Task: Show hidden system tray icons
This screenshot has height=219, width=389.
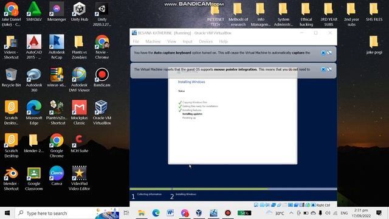Action: (x=291, y=213)
